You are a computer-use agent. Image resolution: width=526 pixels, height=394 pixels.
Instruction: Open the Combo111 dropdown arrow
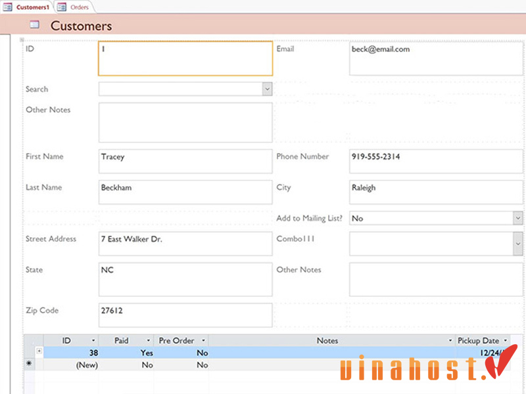[x=518, y=244]
